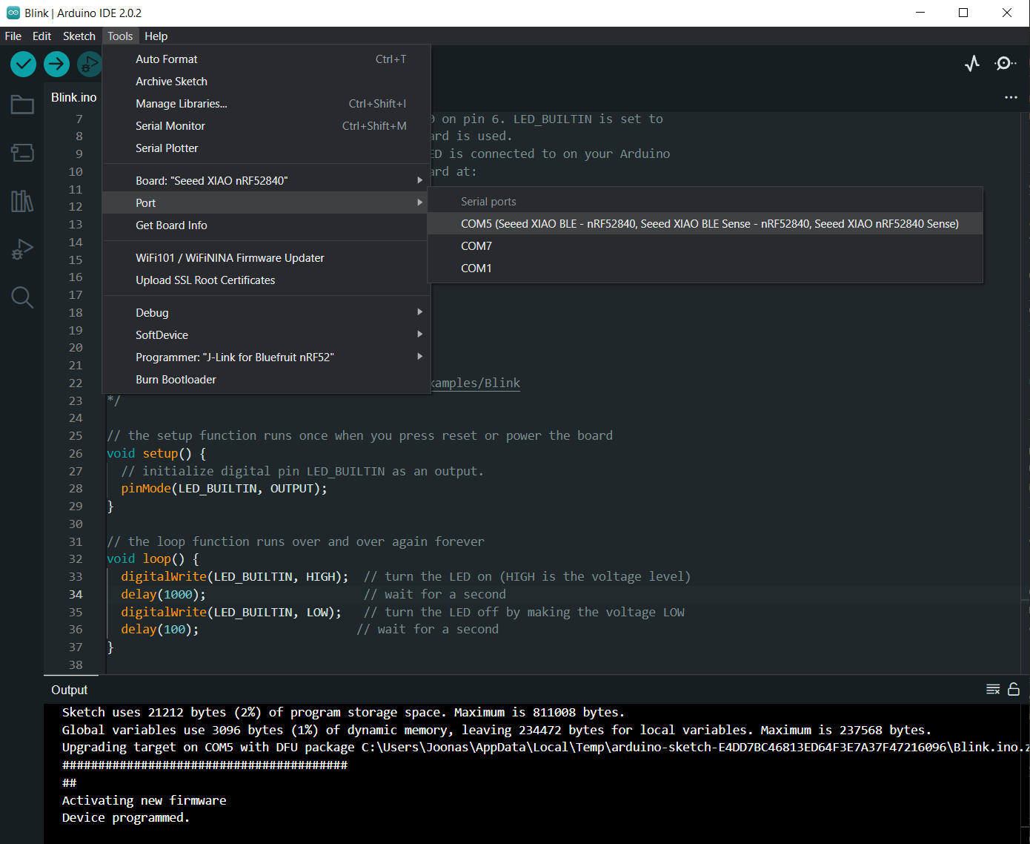The width and height of the screenshot is (1030, 844).
Task: Select Get Board Info entry
Action: click(x=267, y=225)
